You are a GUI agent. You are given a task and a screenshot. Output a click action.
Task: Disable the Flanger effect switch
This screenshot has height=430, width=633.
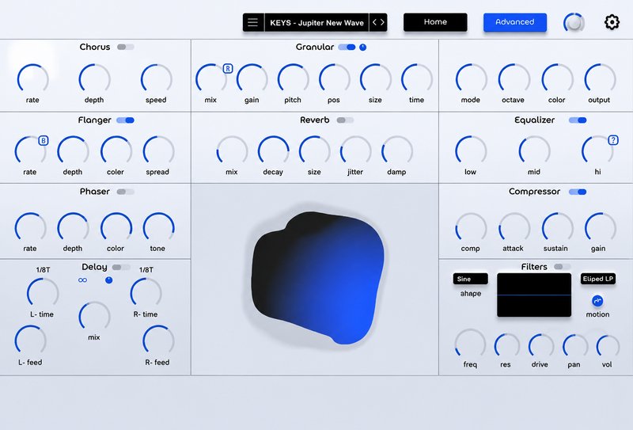(x=126, y=120)
